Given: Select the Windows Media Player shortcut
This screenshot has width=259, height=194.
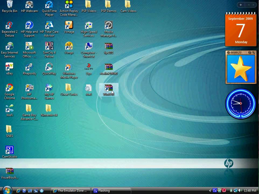Looking at the screenshot, I should click(69, 71).
